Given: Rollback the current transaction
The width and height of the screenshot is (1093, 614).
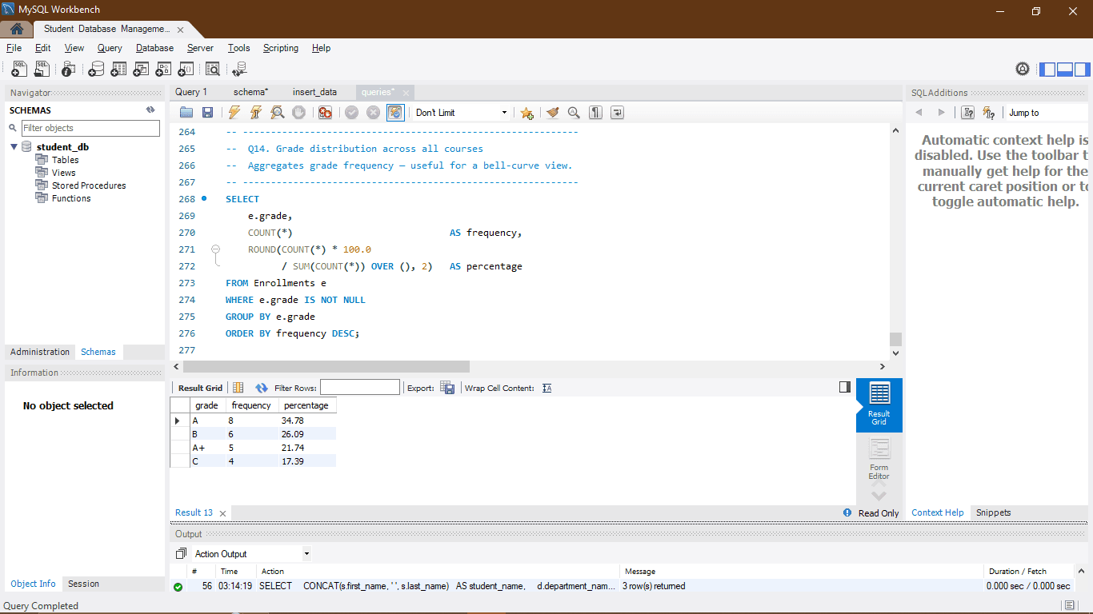Looking at the screenshot, I should click(373, 113).
